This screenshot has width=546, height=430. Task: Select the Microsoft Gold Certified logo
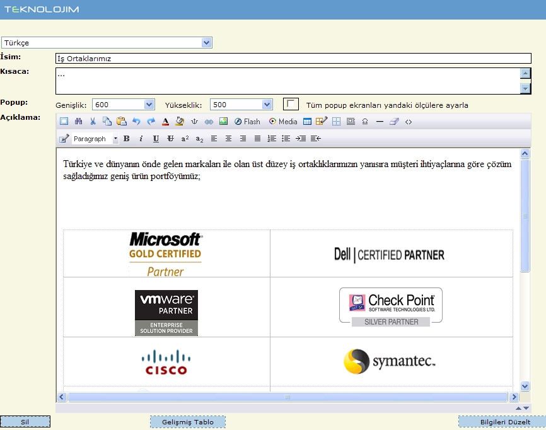click(x=165, y=254)
